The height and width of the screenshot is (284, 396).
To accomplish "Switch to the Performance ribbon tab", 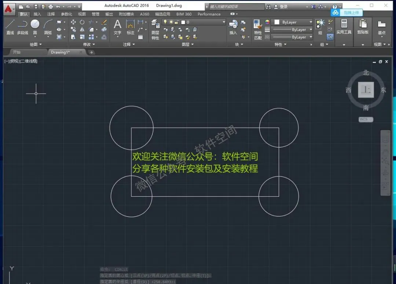I will [209, 14].
